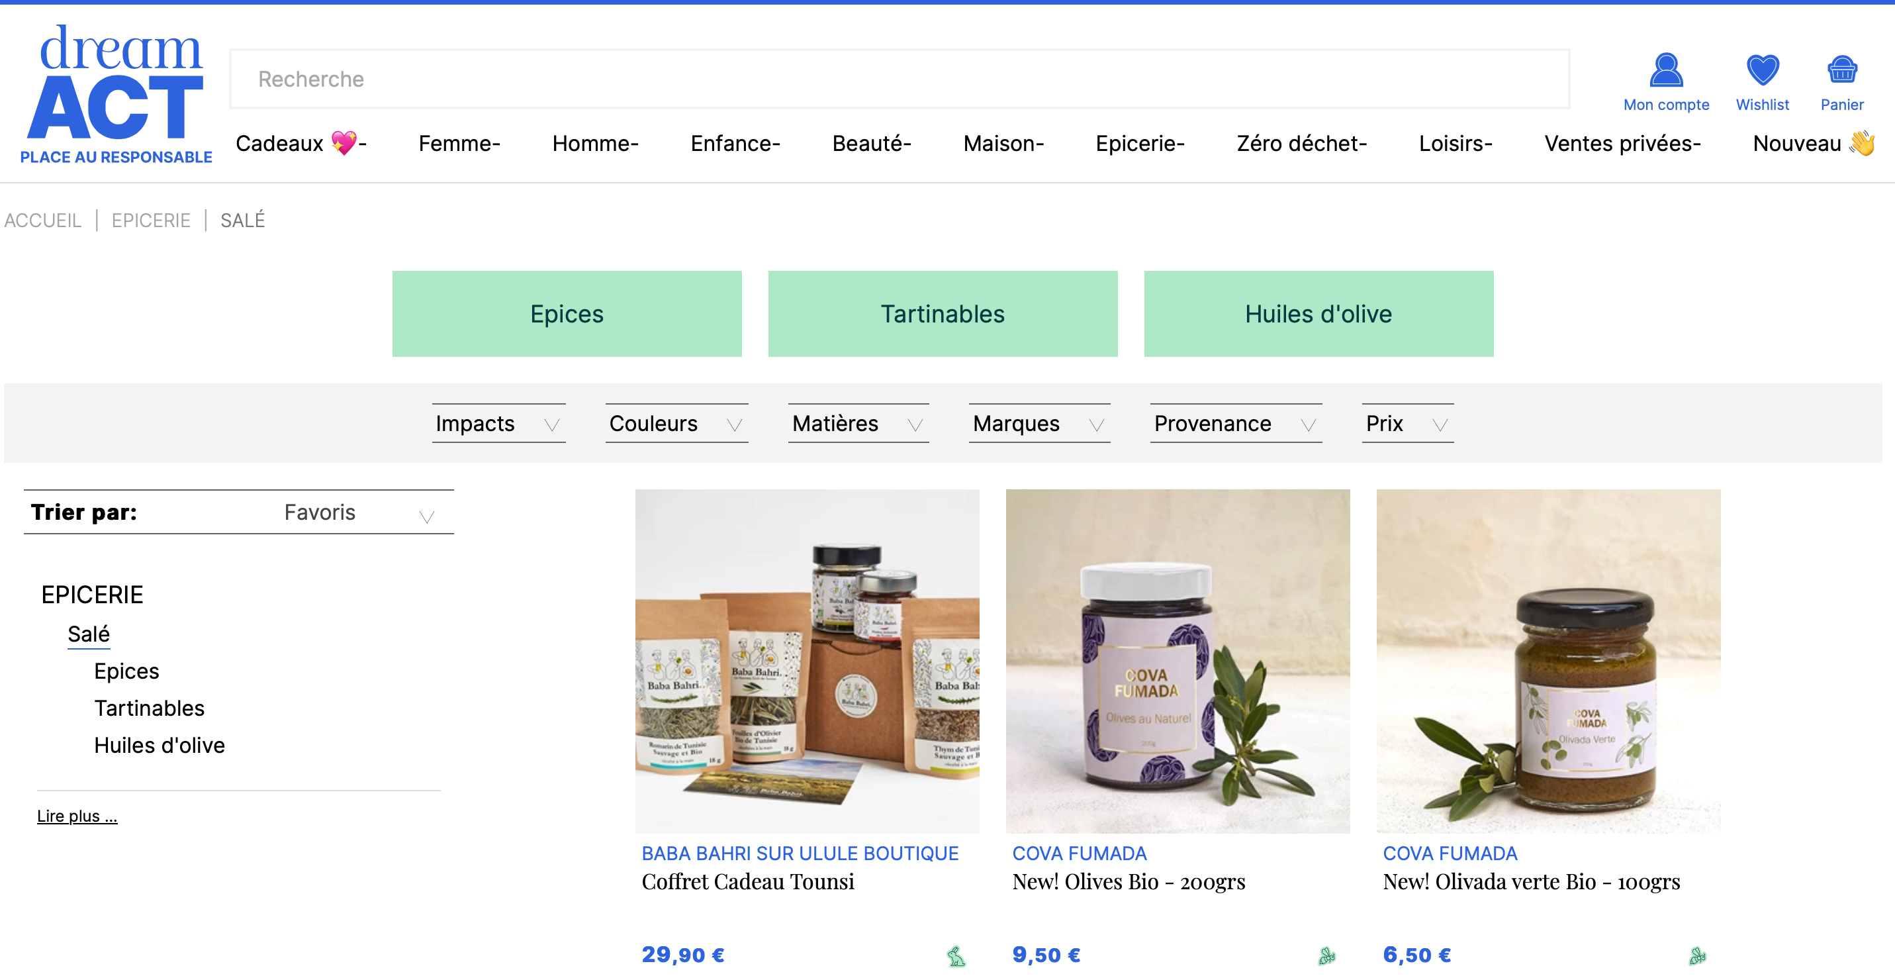The width and height of the screenshot is (1895, 976).
Task: Click eco badge icon beside 9,50 € price
Action: point(1326,955)
